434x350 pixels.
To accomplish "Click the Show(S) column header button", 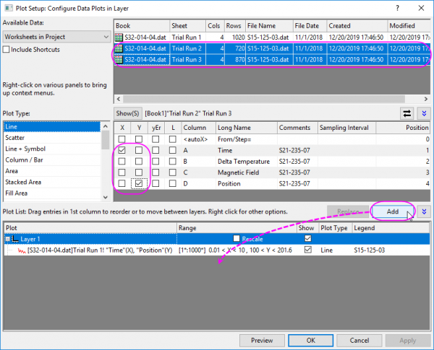I will [127, 114].
